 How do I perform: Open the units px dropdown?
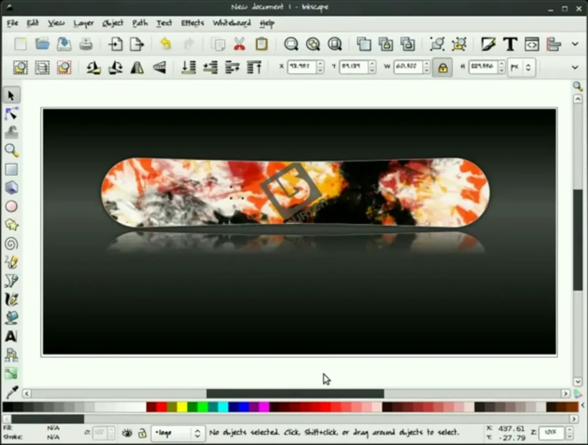click(520, 68)
